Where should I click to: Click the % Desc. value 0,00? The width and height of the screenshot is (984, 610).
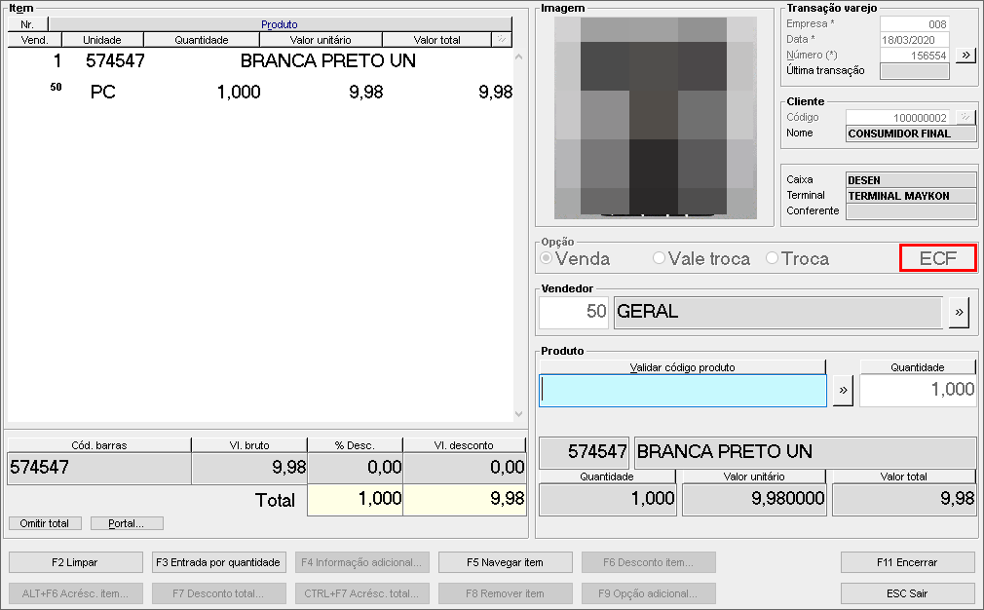click(356, 468)
